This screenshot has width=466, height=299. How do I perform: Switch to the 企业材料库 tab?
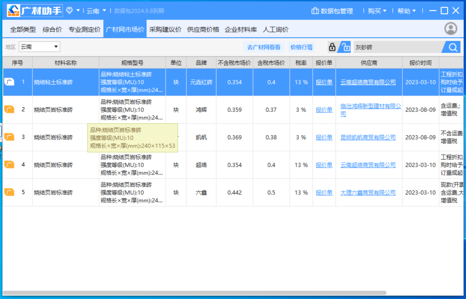pyautogui.click(x=241, y=29)
